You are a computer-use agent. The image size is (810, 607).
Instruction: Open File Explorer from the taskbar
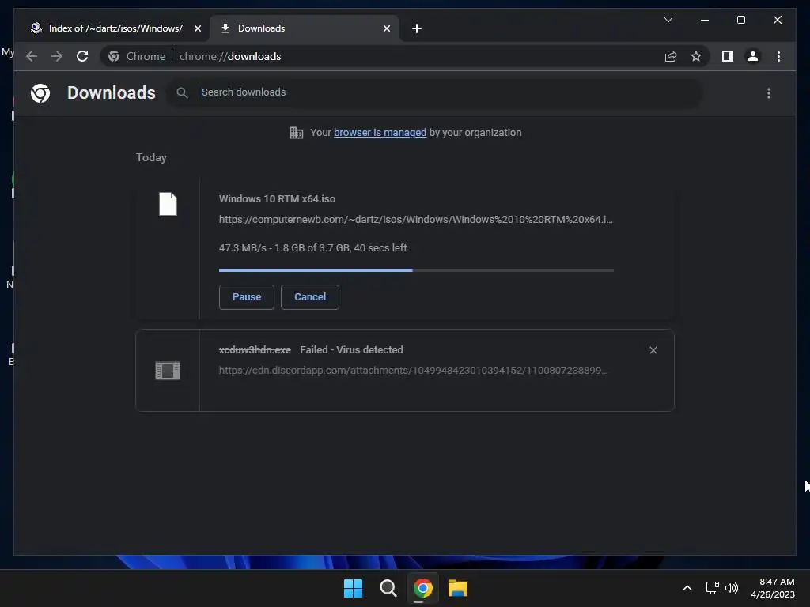coord(458,588)
